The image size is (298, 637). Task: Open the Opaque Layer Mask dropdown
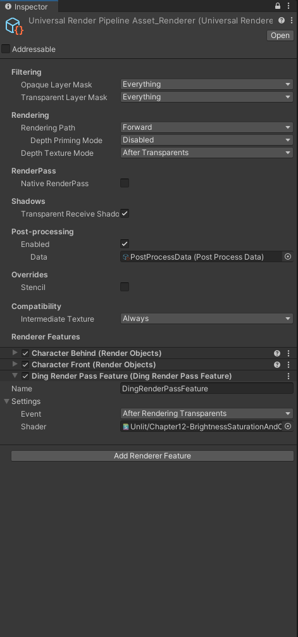[x=207, y=84]
